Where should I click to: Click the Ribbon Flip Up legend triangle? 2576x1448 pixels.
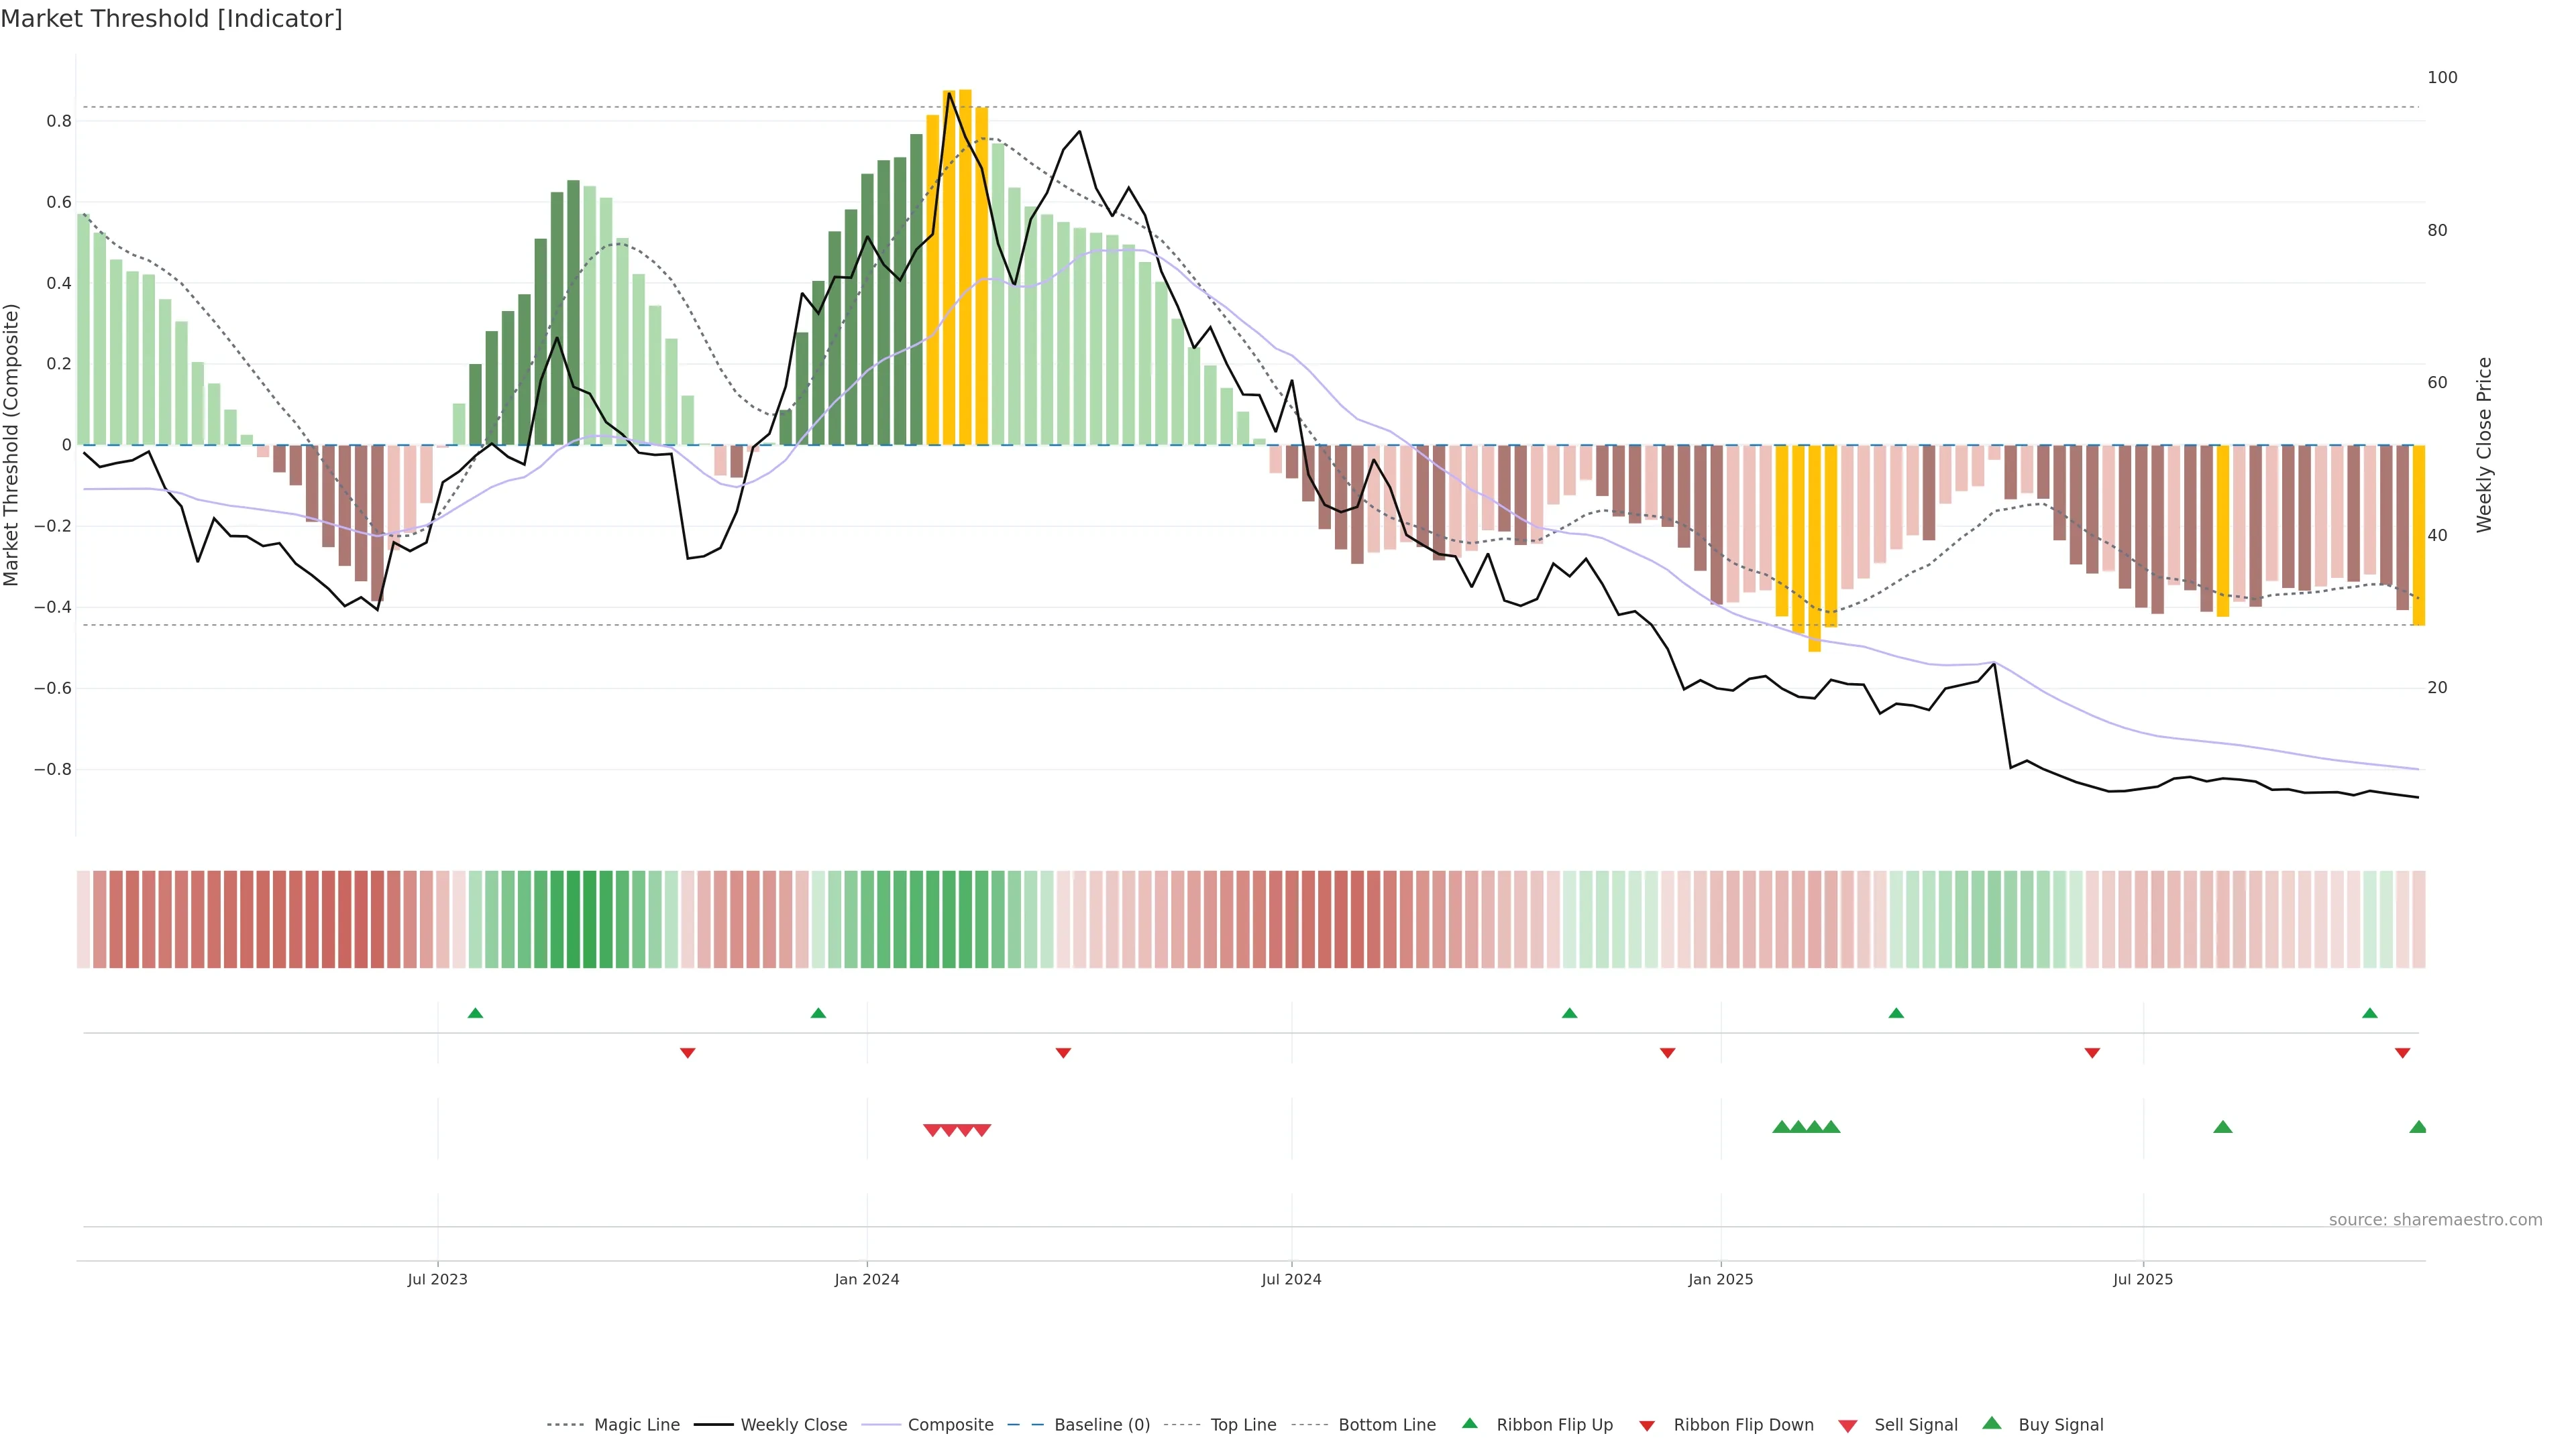pos(1469,1423)
